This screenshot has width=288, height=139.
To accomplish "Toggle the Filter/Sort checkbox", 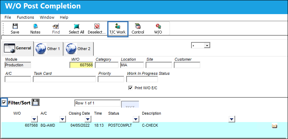I will click(x=4, y=102).
